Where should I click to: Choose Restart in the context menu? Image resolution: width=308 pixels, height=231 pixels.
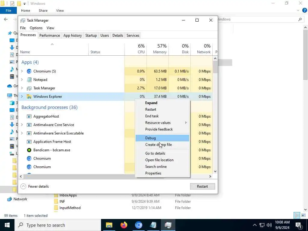[162, 109]
